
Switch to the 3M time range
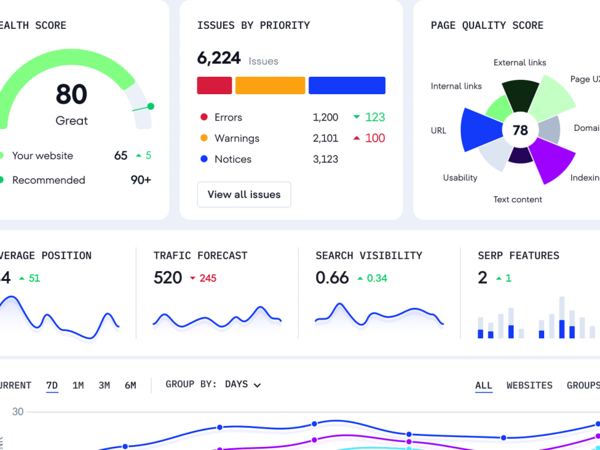click(x=104, y=385)
